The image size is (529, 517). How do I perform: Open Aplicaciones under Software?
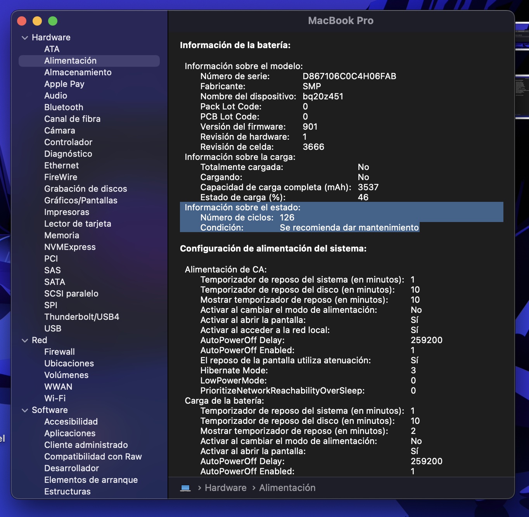tap(70, 434)
